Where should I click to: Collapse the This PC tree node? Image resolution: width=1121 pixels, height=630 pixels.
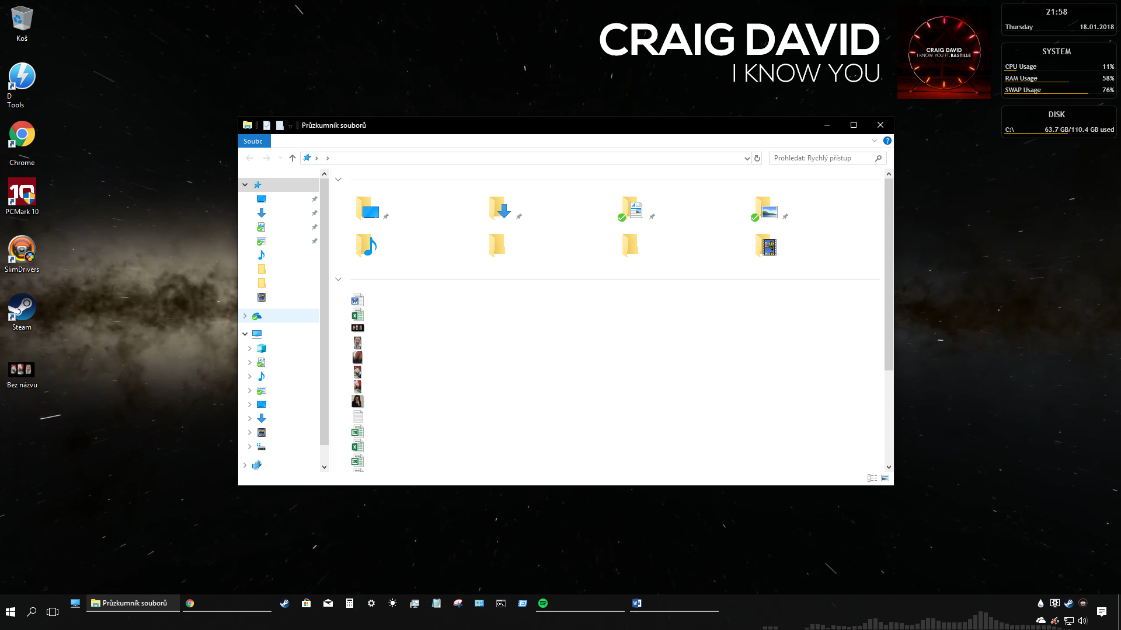(245, 334)
